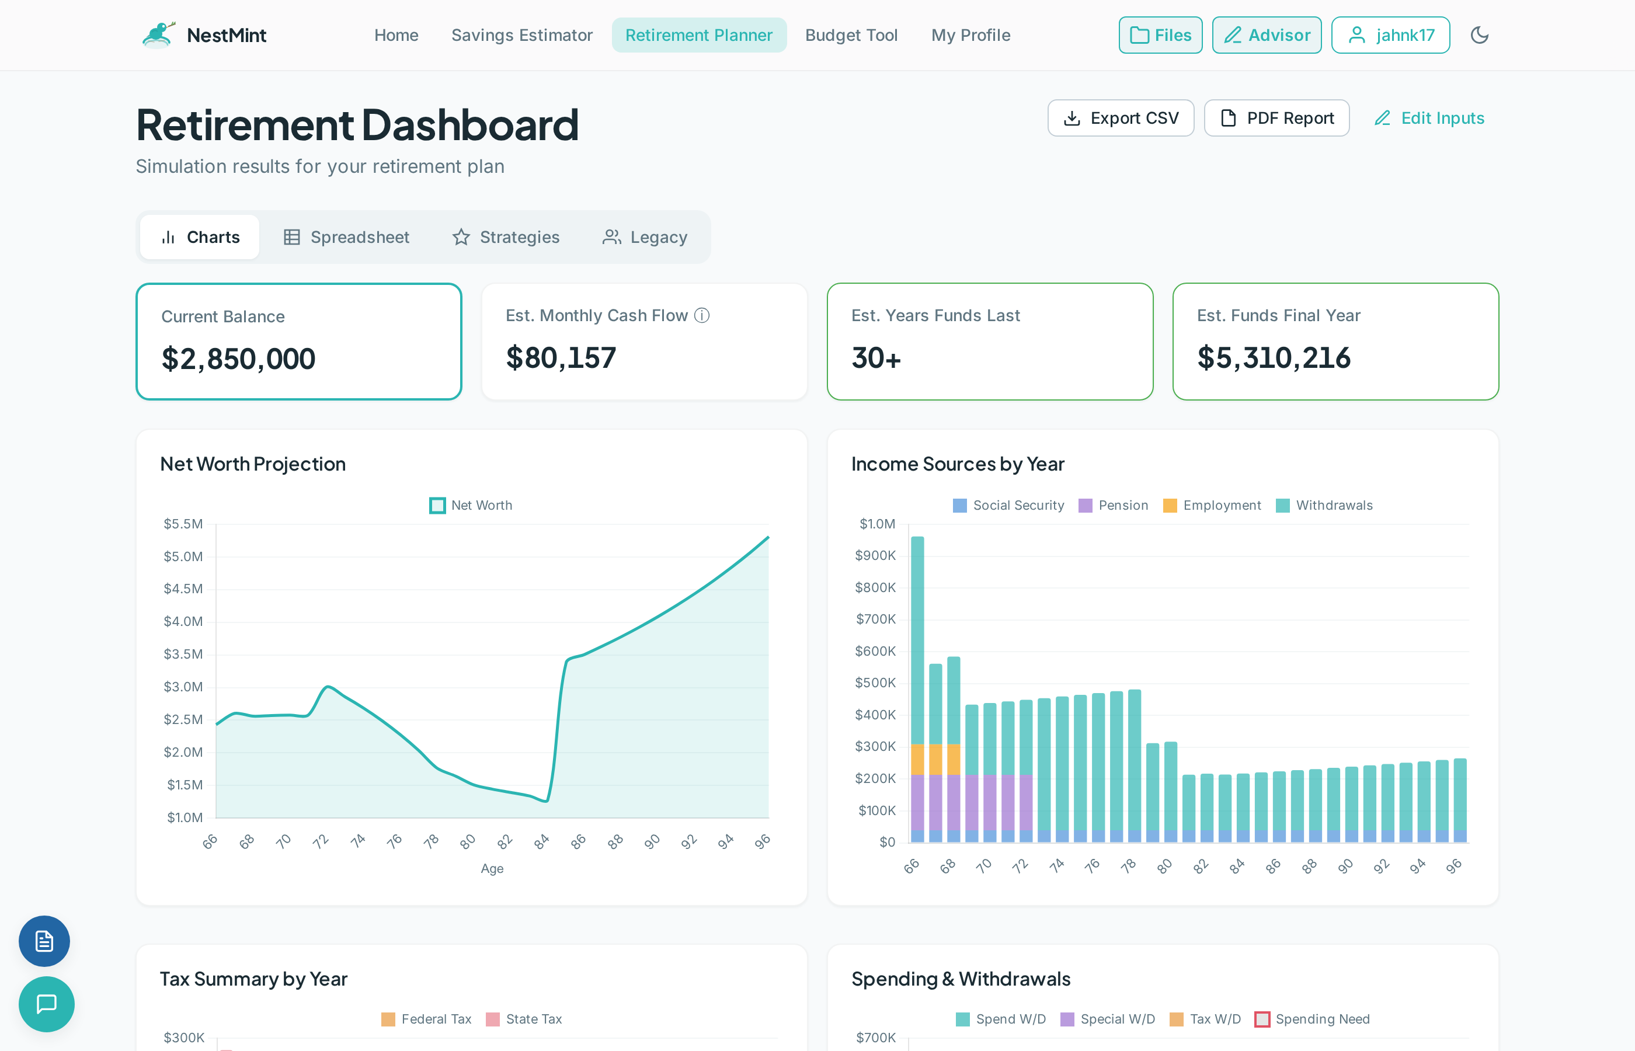The width and height of the screenshot is (1635, 1051).
Task: Click the Withdrawals teal color swatch
Action: click(x=1282, y=505)
